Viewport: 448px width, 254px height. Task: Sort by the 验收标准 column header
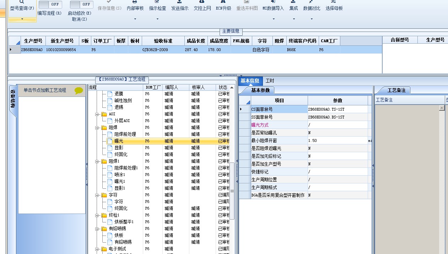pyautogui.click(x=163, y=41)
